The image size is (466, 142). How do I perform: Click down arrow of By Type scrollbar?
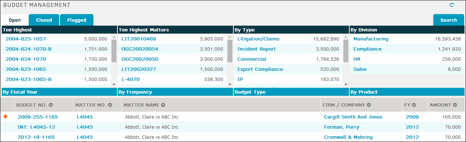click(345, 85)
